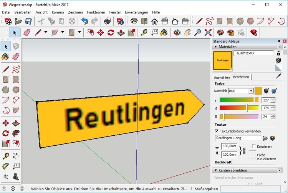Select the Follow Me tool in left toolbar
This screenshot has height=193, width=288.
(x=16, y=133)
